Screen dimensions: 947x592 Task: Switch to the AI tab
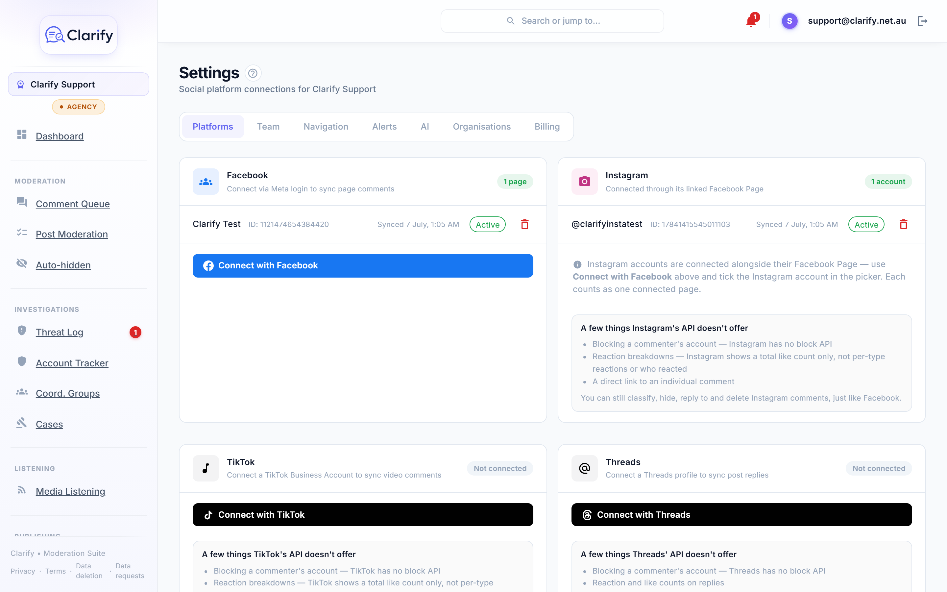tap(425, 127)
